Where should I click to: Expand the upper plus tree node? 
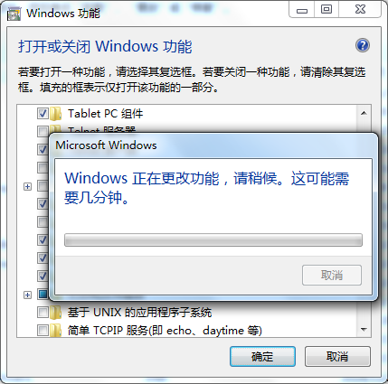[x=27, y=187]
